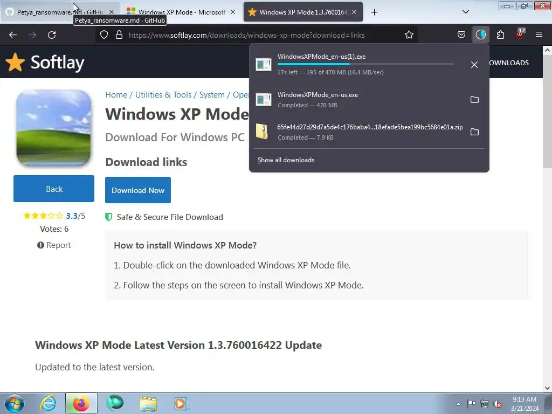
Task: Open the Firefox hamburger menu
Action: (539, 35)
